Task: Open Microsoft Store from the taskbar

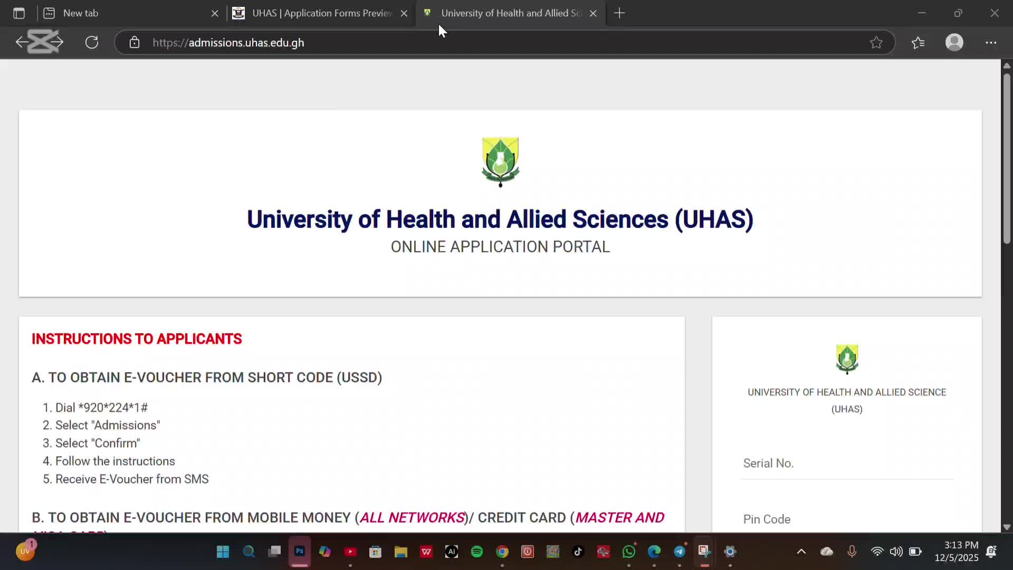Action: click(x=375, y=552)
